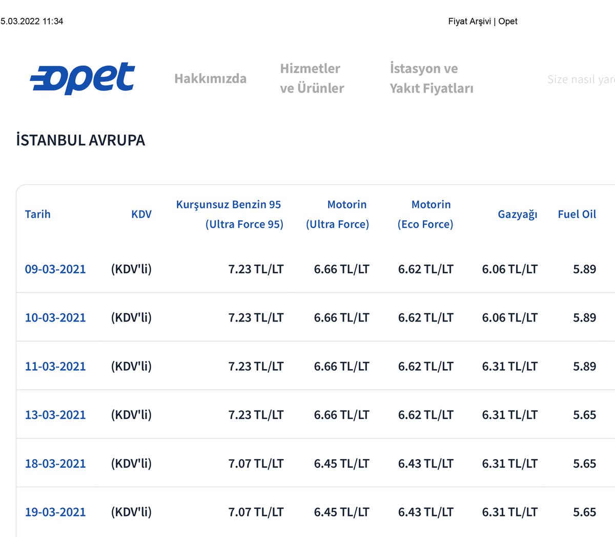This screenshot has width=615, height=537.
Task: Click 6.06 TL/LT in 10-03-2021 row
Action: pos(510,317)
